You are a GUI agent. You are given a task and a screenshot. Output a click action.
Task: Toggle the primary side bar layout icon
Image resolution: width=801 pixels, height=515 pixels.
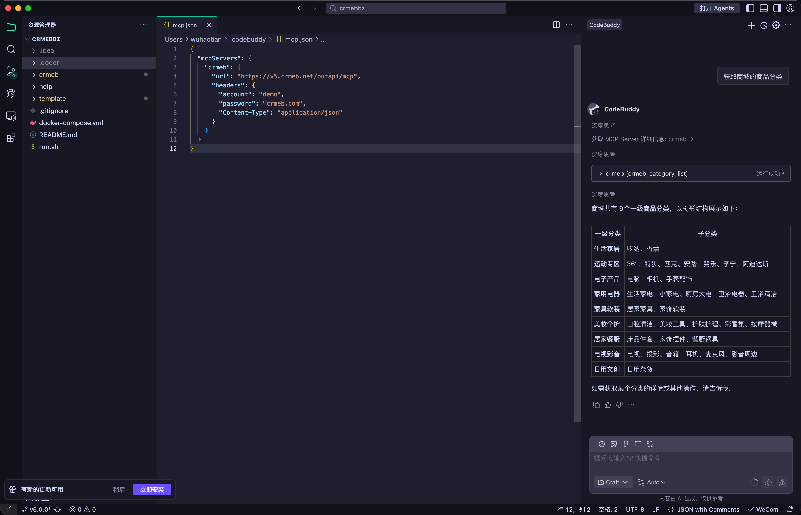750,8
